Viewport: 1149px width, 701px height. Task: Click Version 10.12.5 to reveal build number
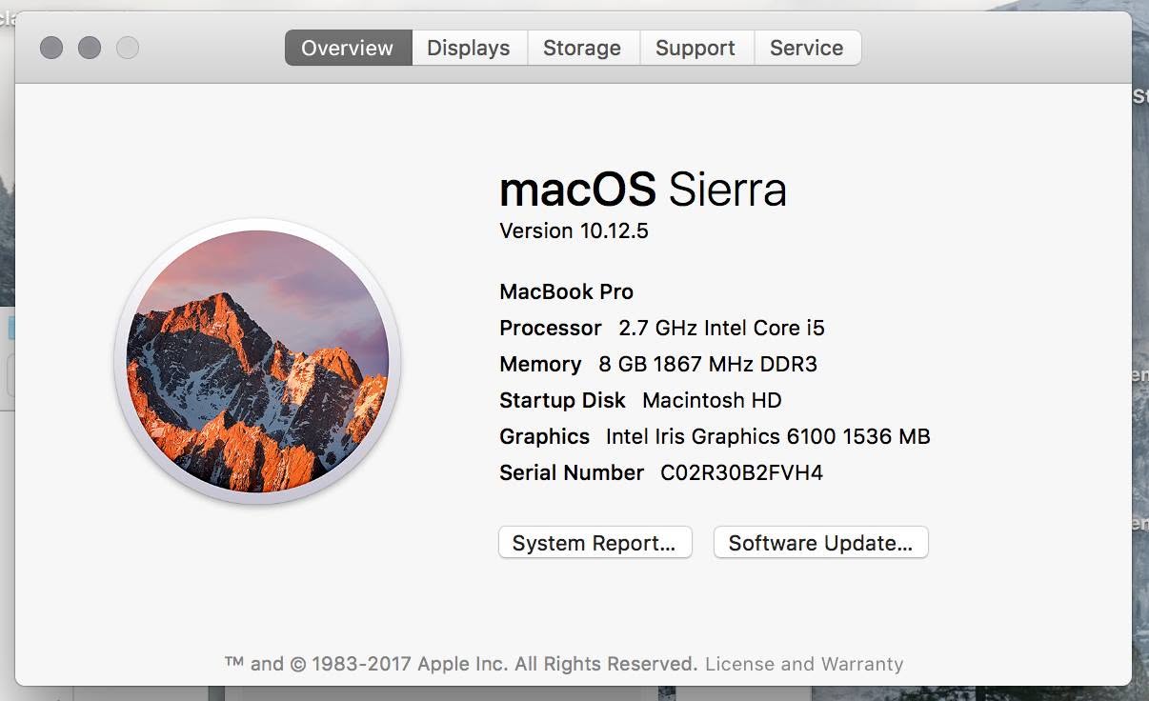coord(574,230)
